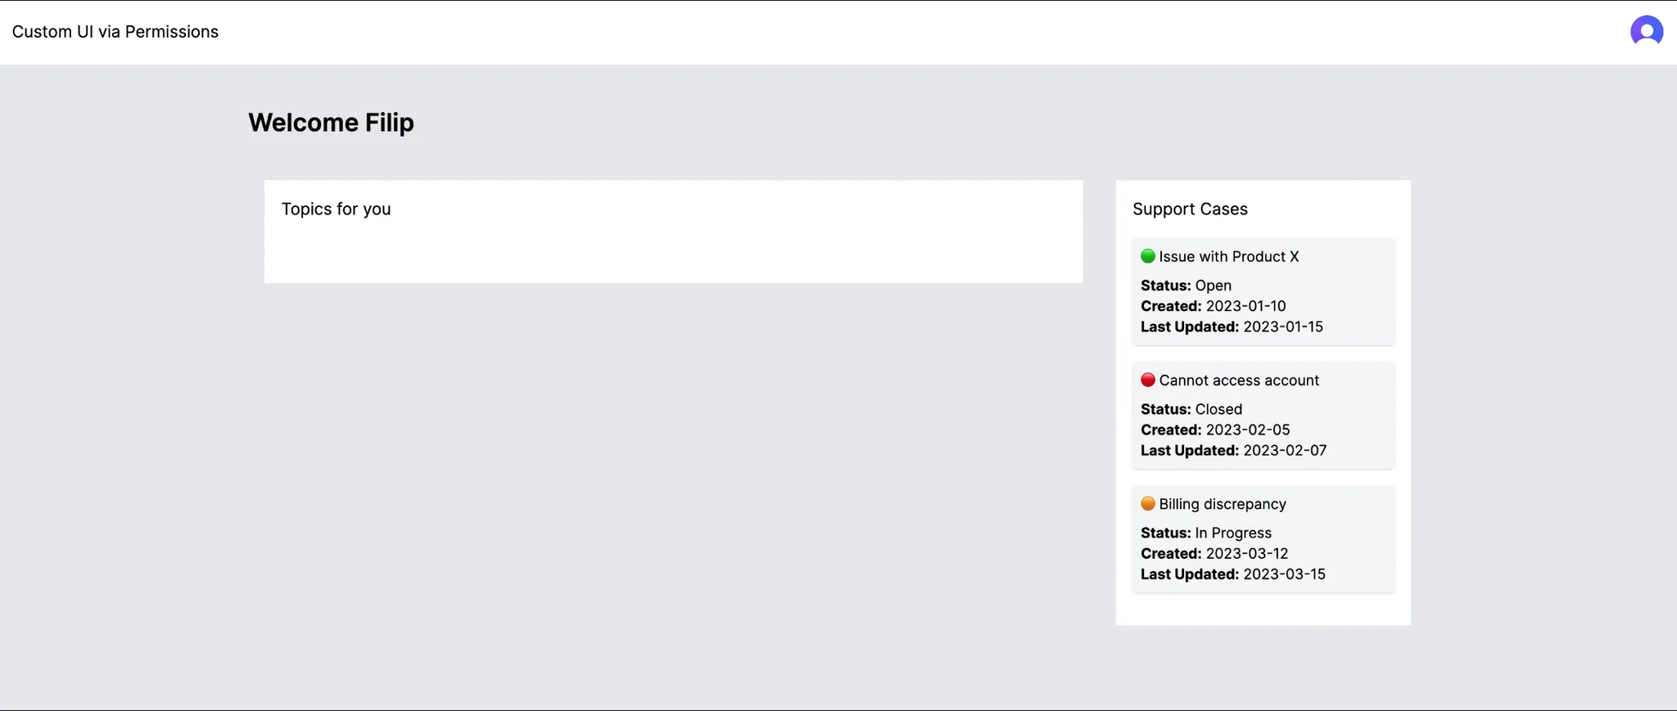Click the green status dot for Product X
1677x711 pixels.
pyautogui.click(x=1148, y=256)
